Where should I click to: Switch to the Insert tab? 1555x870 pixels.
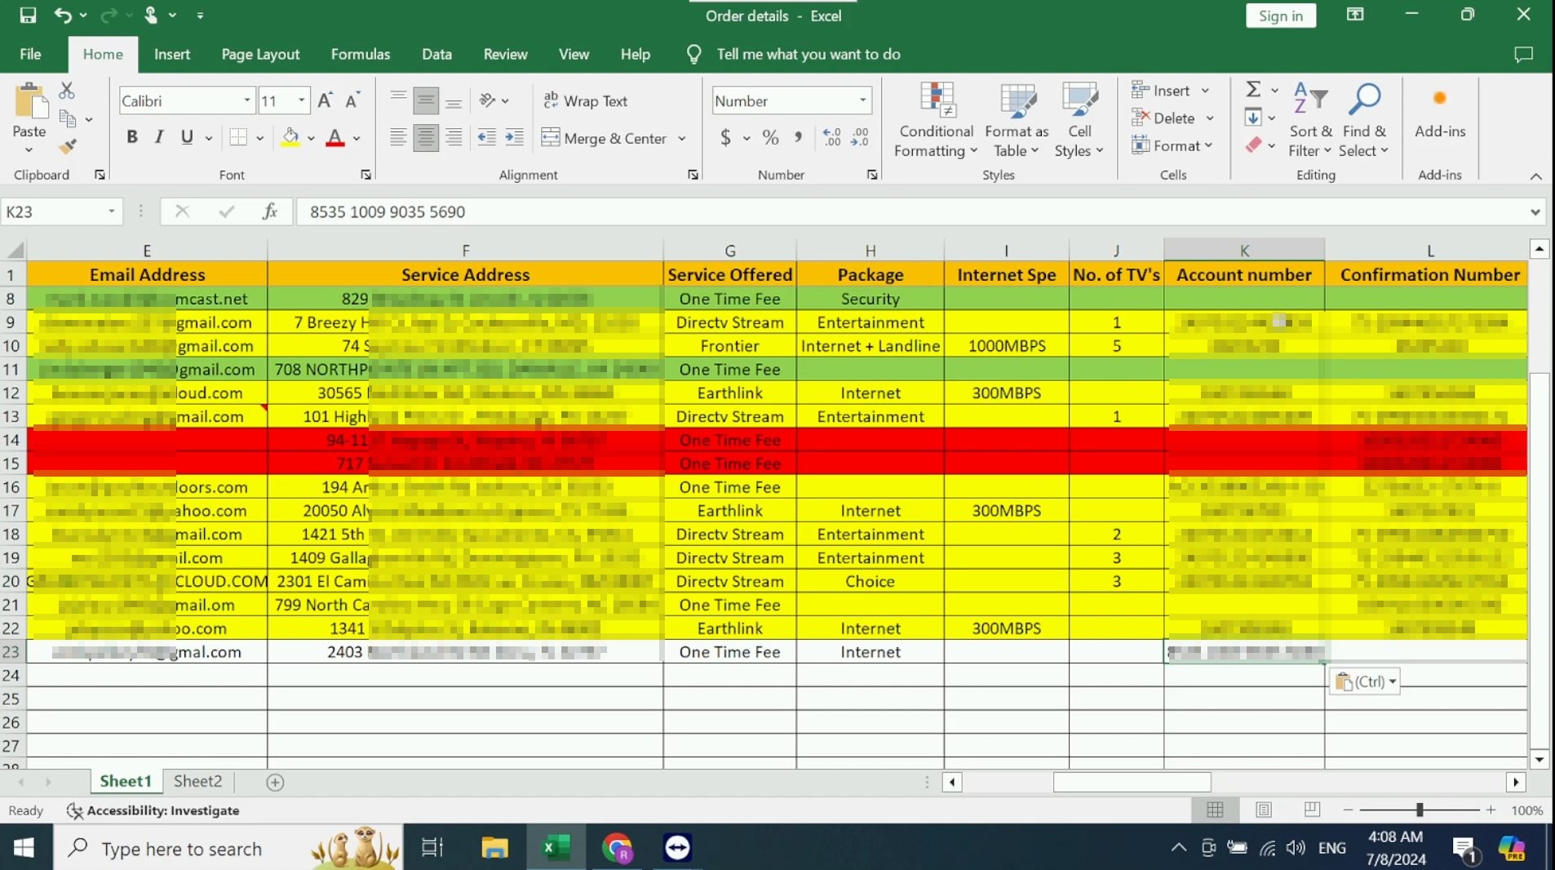coord(172,54)
